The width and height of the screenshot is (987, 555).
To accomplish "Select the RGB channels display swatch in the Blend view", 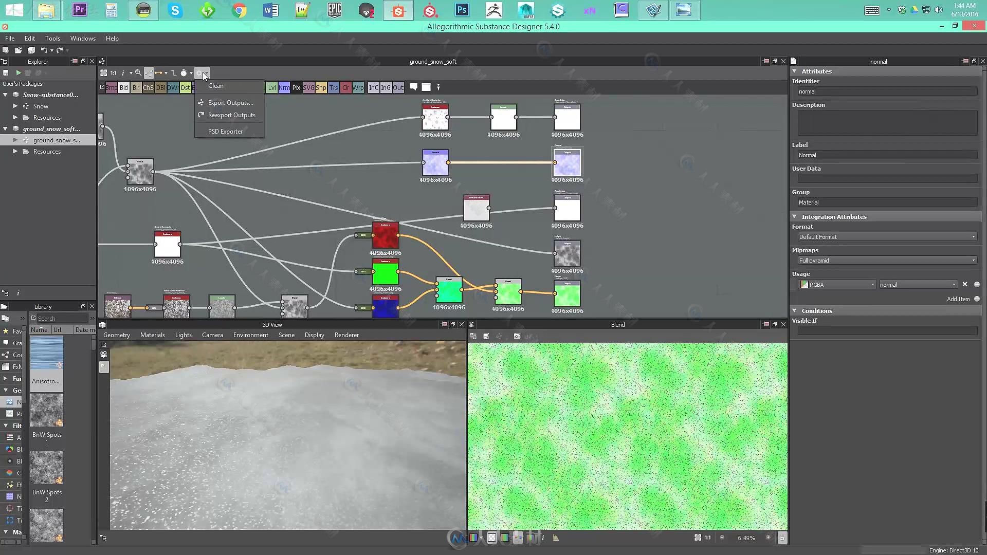I will [x=473, y=538].
